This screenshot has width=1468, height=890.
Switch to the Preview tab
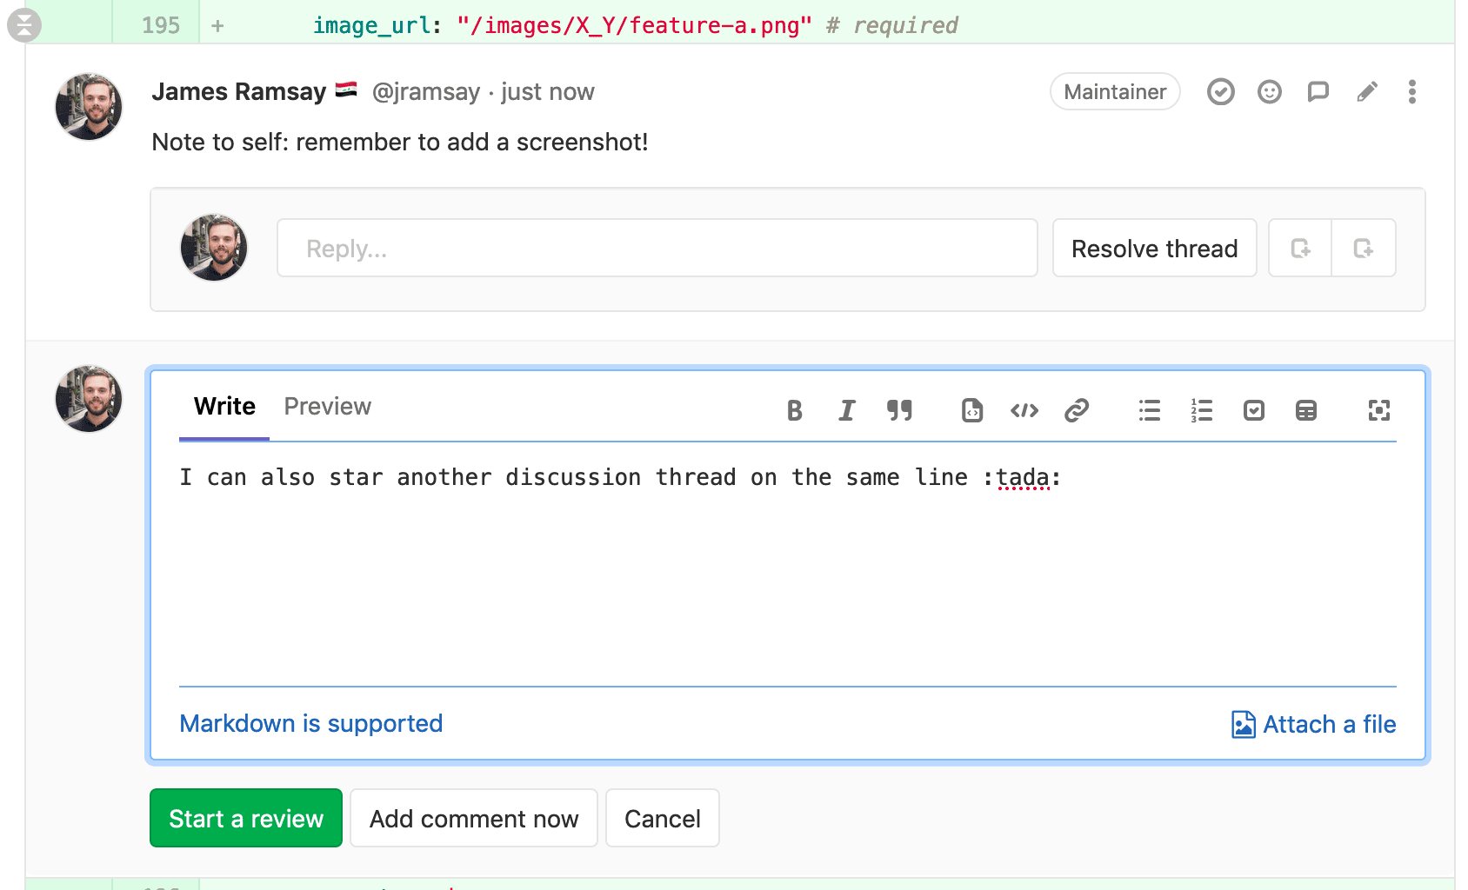tap(327, 407)
